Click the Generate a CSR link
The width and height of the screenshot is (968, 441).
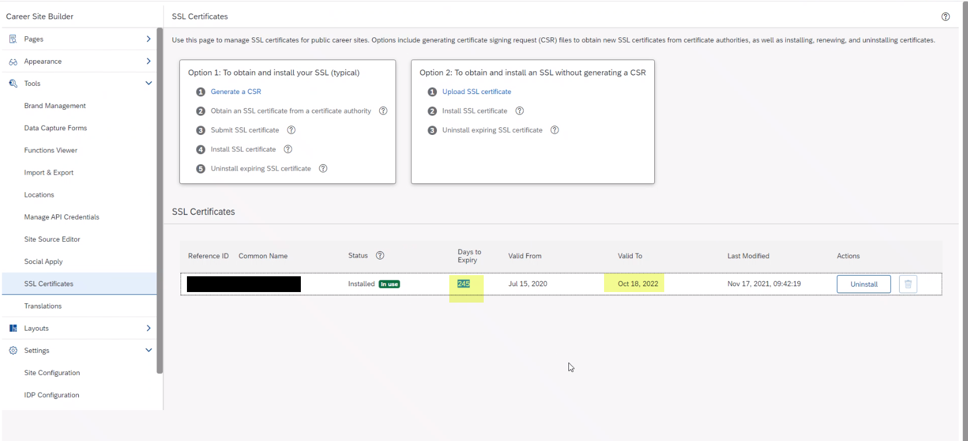point(236,92)
